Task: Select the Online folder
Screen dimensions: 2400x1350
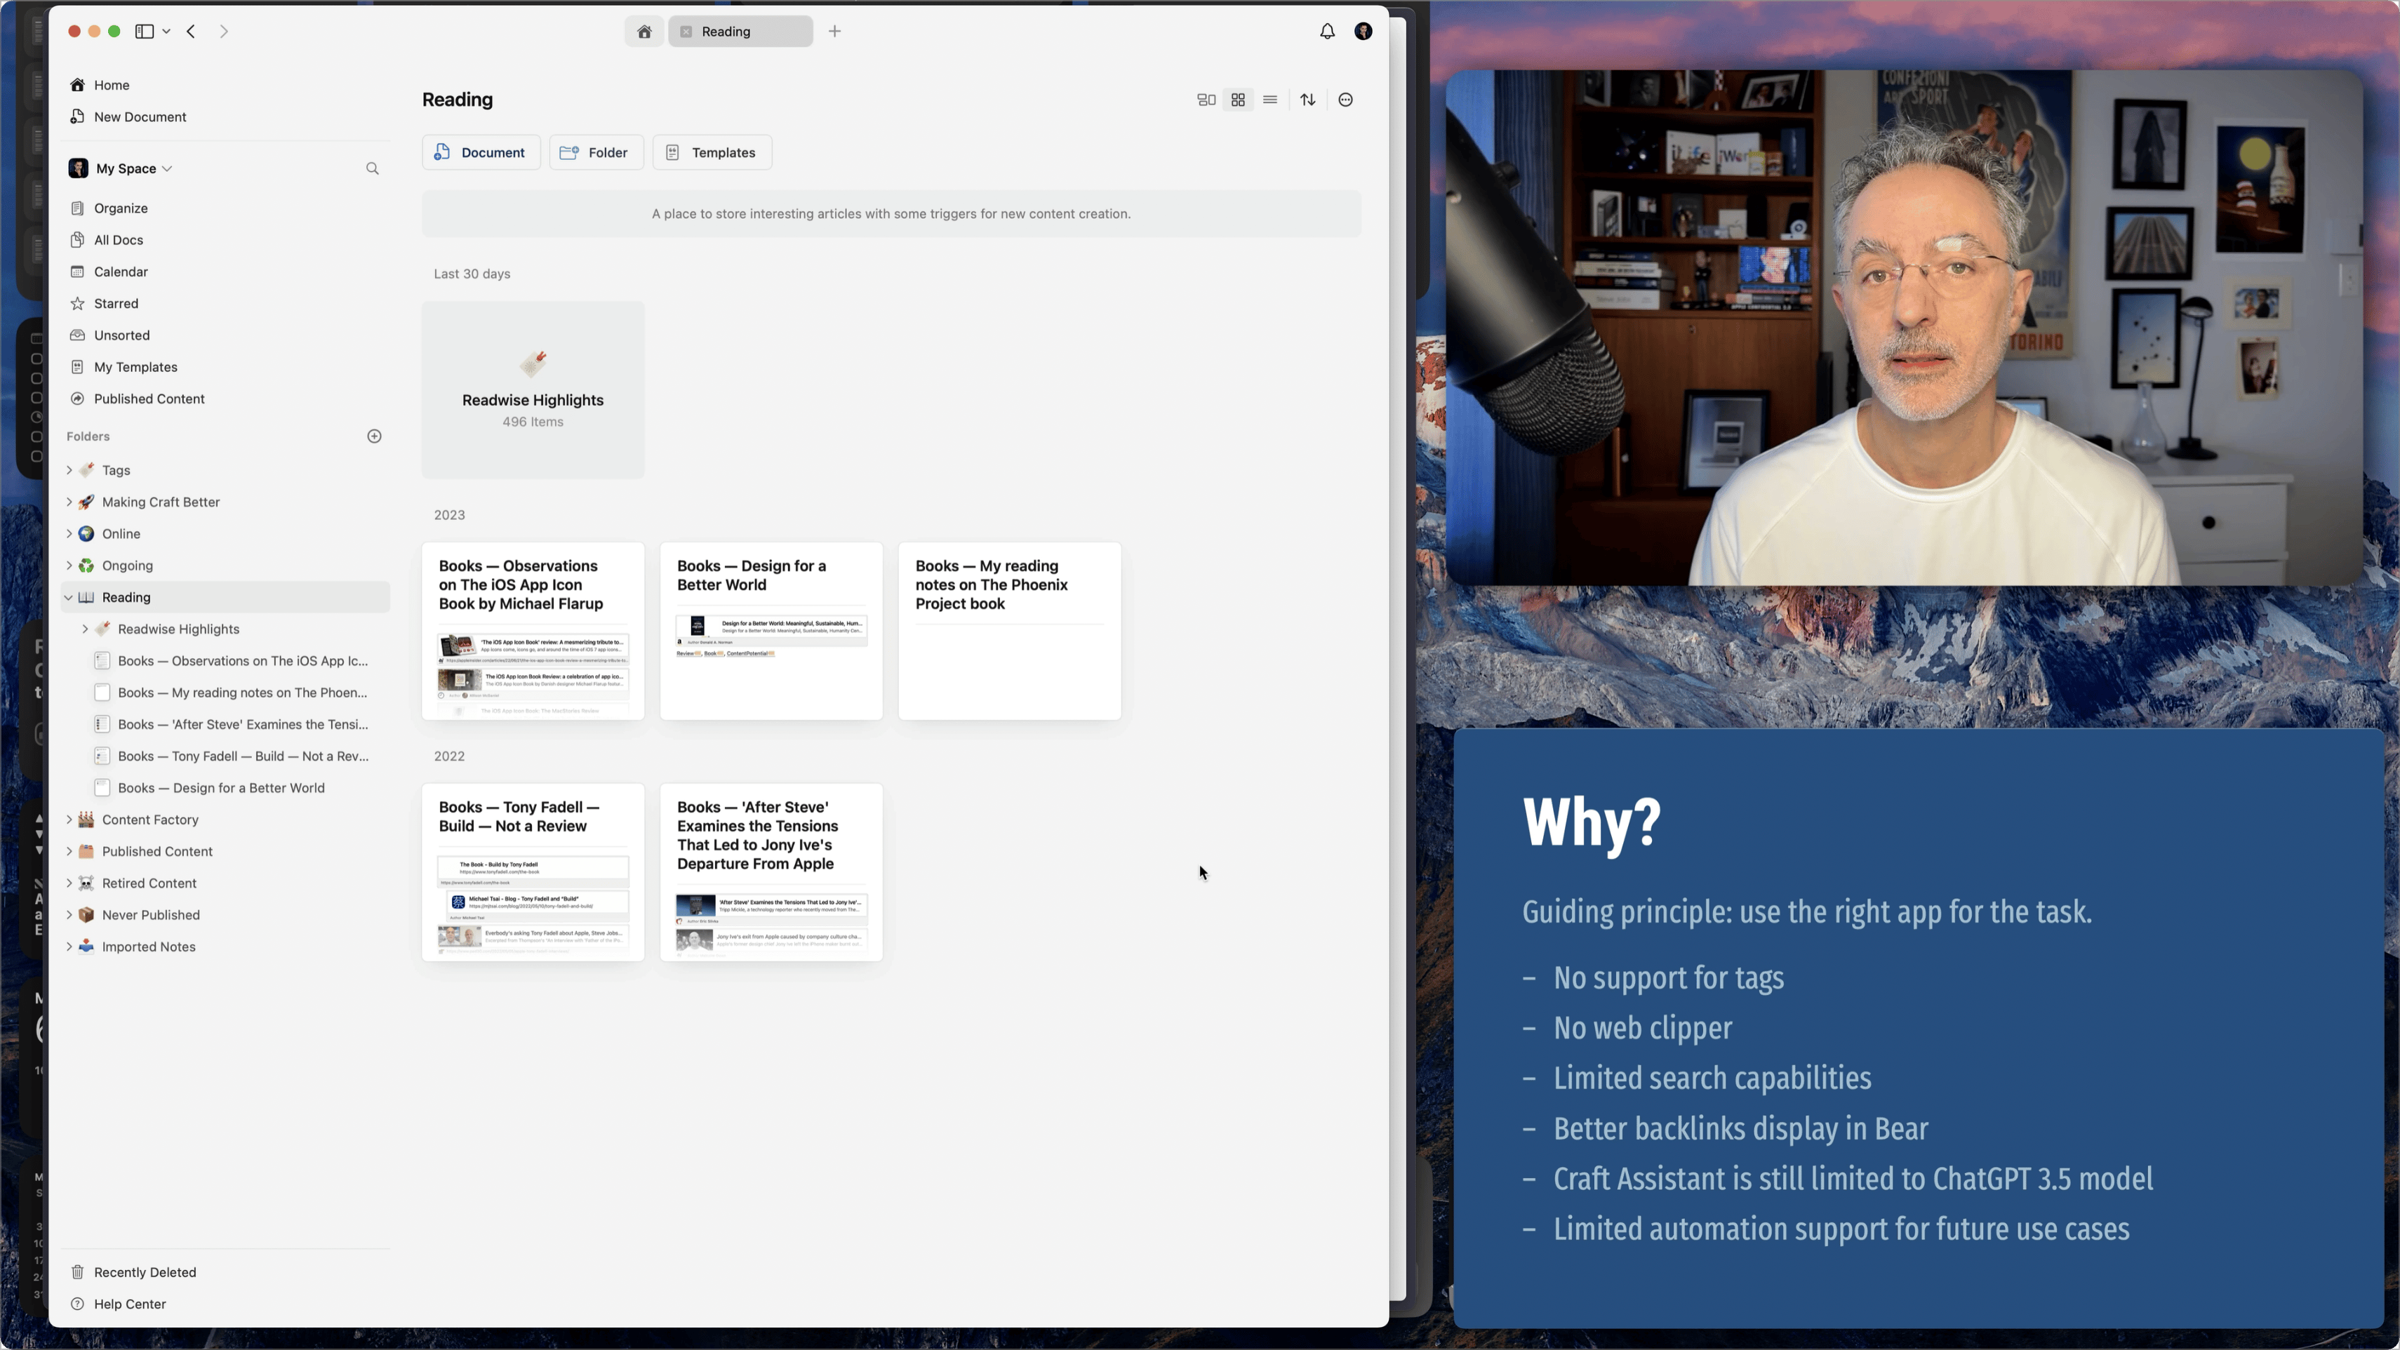Action: coord(225,533)
